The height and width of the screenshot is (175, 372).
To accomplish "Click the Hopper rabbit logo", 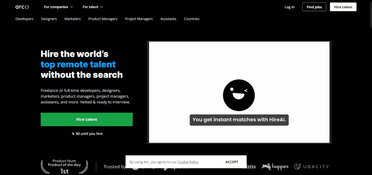I will [275, 166].
